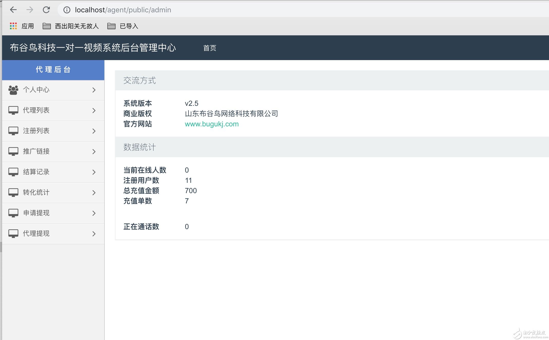This screenshot has width=549, height=340.
Task: Click the 当前在线人数 label
Action: click(x=145, y=170)
